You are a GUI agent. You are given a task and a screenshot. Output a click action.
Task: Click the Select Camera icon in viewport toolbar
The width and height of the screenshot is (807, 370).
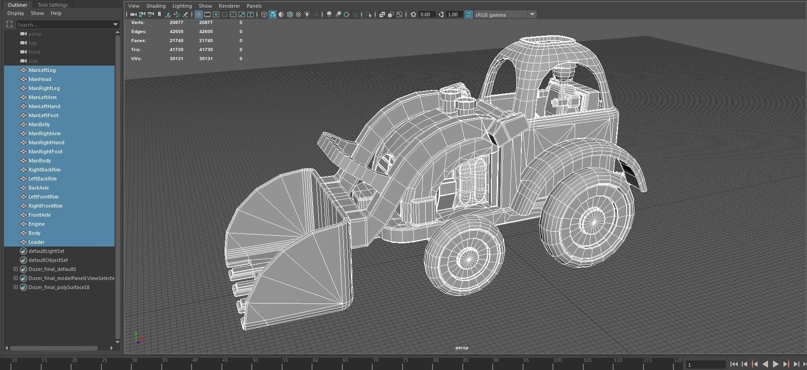click(133, 14)
